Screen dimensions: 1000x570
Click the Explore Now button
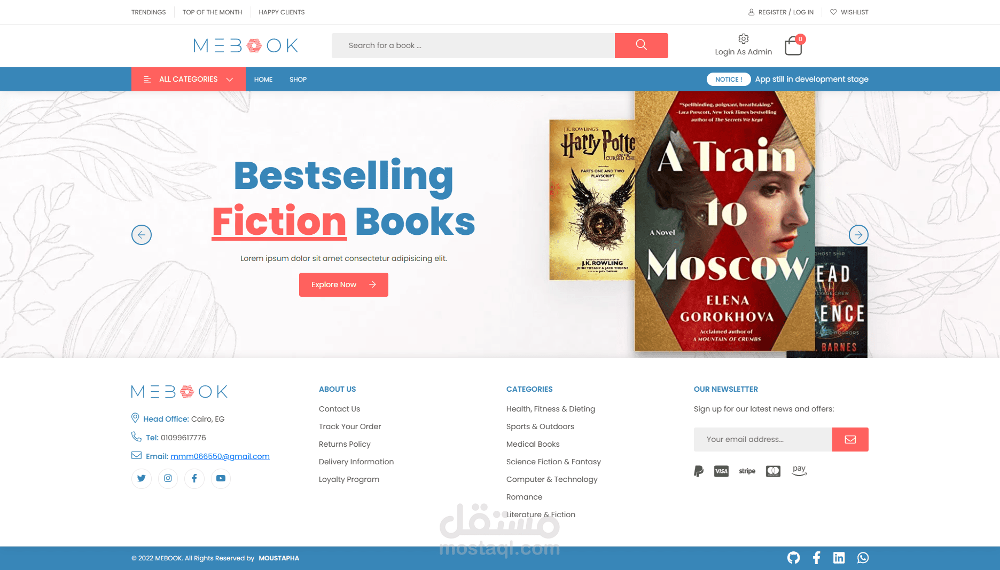tap(343, 284)
